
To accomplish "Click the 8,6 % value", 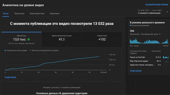I will click(x=159, y=61).
